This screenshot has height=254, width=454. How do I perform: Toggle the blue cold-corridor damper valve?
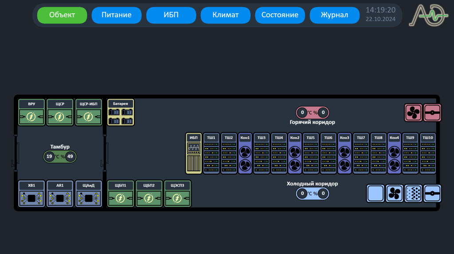(x=432, y=194)
